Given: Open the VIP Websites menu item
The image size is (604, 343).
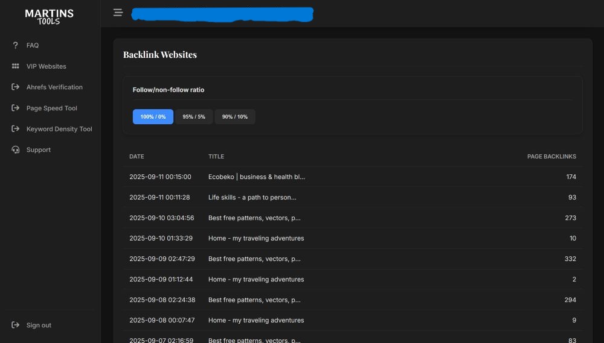Looking at the screenshot, I should click(47, 66).
